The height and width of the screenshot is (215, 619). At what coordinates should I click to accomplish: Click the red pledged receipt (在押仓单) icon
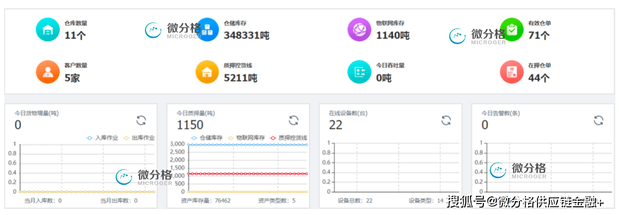[x=512, y=73]
